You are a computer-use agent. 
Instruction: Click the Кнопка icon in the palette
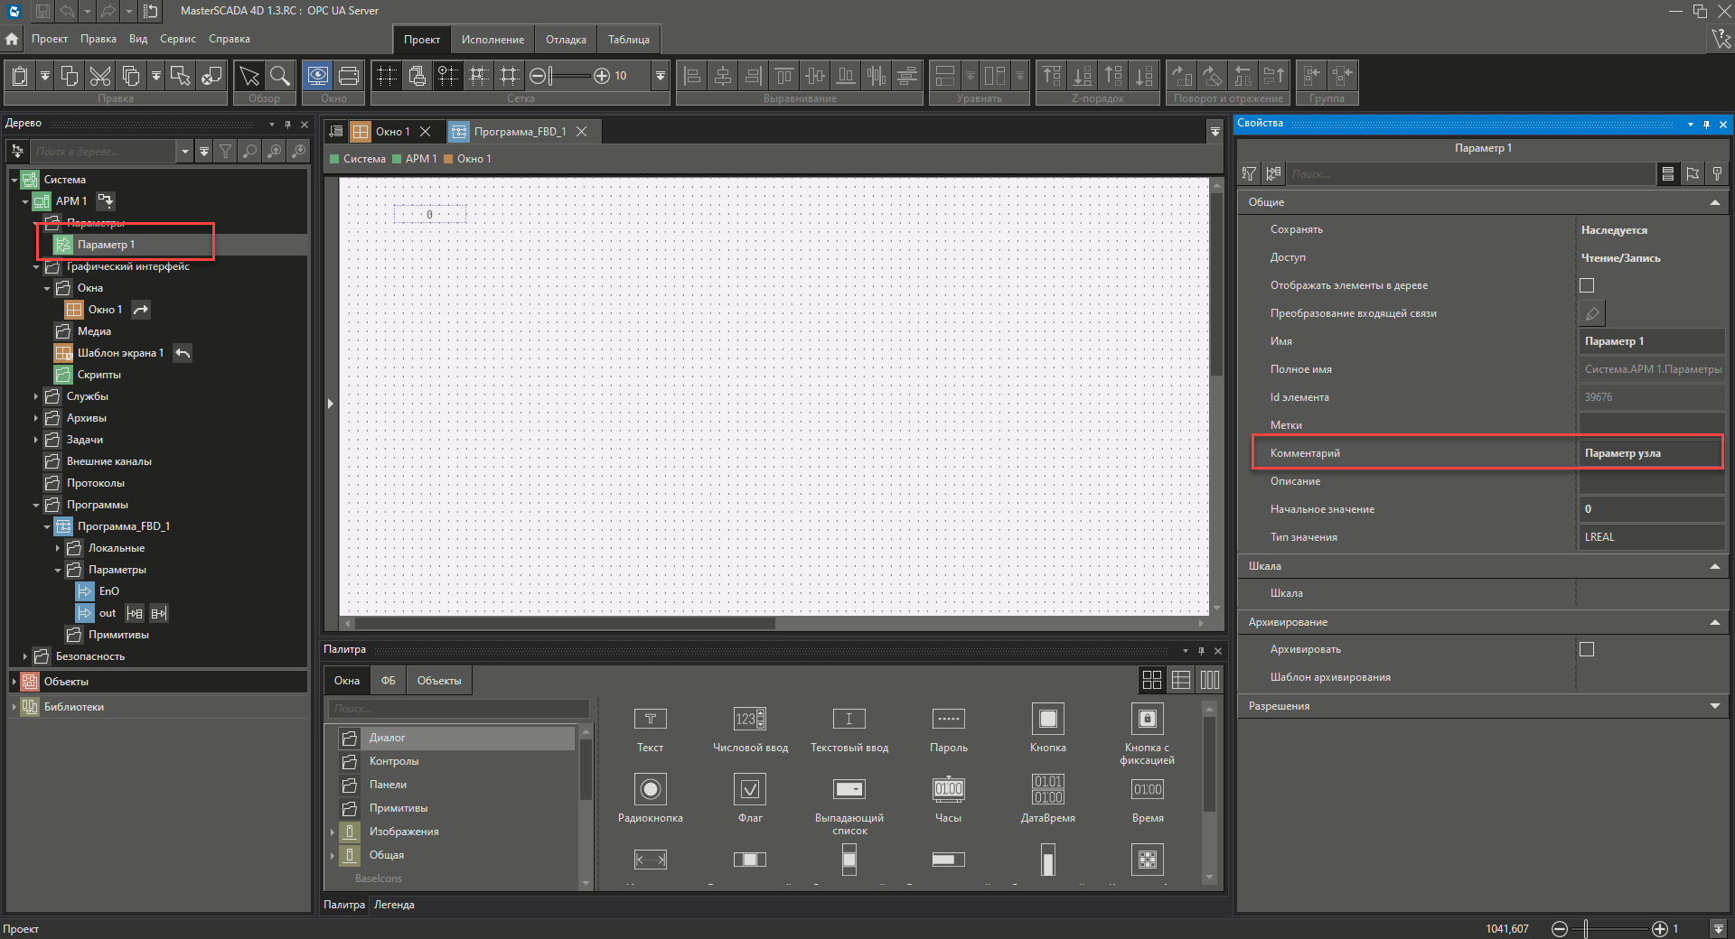click(1047, 720)
